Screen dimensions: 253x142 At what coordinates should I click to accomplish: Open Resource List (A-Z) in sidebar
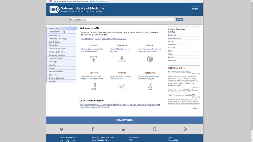pyautogui.click(x=61, y=32)
